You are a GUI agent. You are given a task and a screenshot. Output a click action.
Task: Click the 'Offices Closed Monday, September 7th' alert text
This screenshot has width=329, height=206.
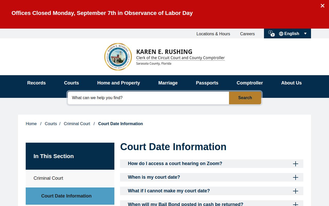(x=102, y=13)
